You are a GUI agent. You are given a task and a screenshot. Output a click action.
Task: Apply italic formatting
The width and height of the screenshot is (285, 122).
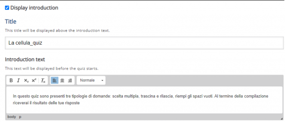pos(18,80)
